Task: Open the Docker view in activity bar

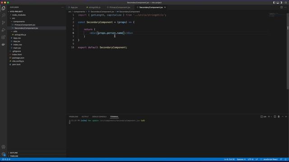Action: [3, 45]
